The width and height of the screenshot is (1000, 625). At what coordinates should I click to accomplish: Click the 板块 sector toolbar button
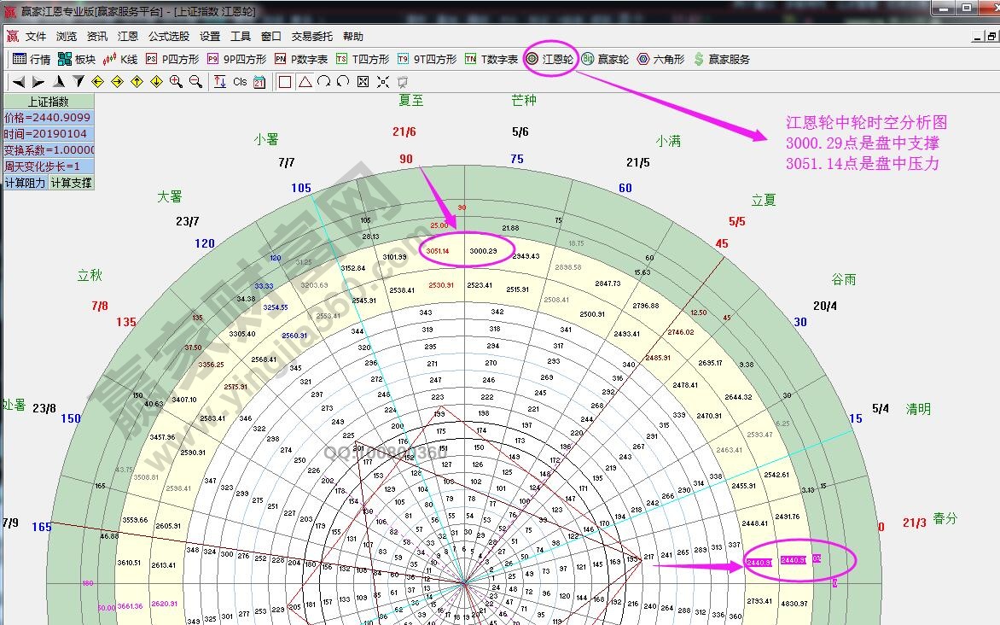pos(77,59)
